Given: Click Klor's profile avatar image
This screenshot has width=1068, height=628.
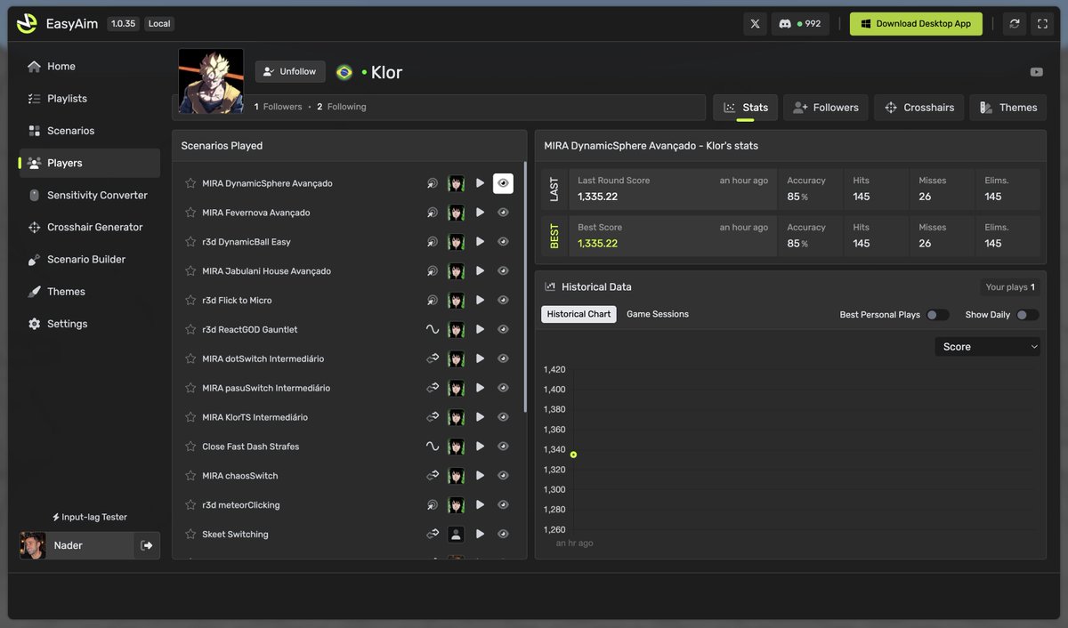Looking at the screenshot, I should [211, 81].
